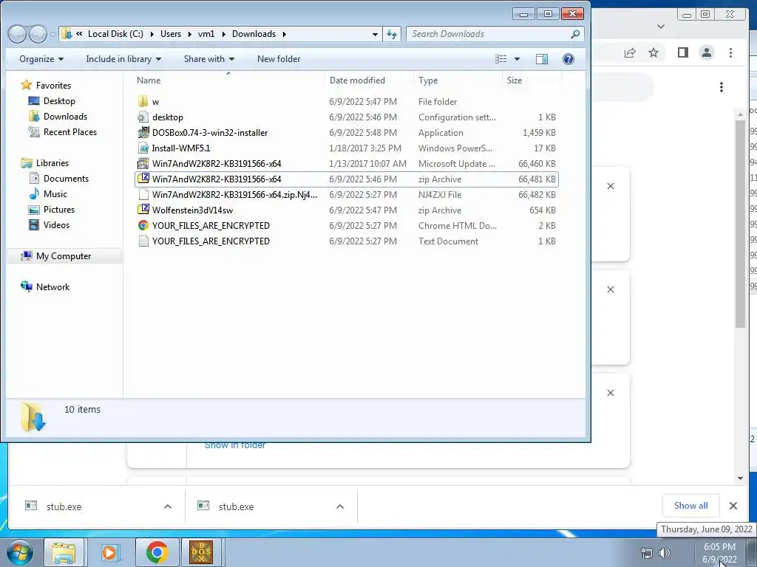Image resolution: width=757 pixels, height=567 pixels.
Task: Select My Computer in navigation pane
Action: pos(64,256)
